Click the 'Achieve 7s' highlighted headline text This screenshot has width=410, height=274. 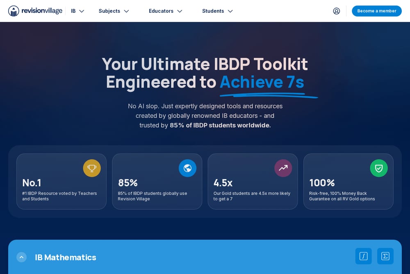(262, 82)
